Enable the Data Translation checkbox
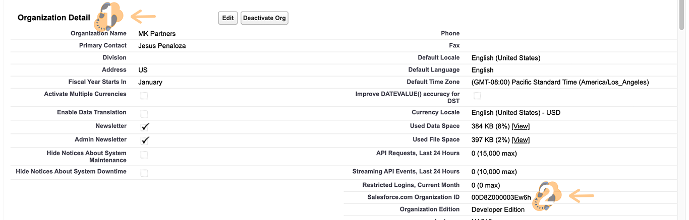Screen dimensions: 689x220 coord(144,114)
